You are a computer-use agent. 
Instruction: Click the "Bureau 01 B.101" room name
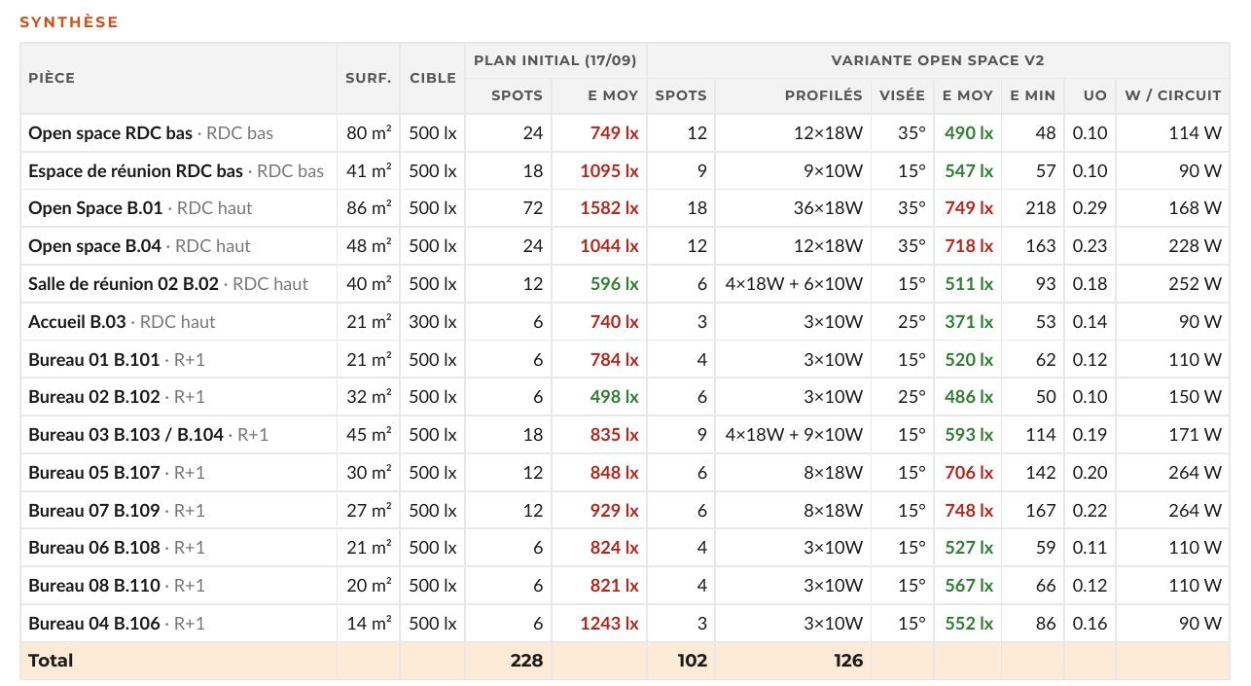[x=93, y=360]
